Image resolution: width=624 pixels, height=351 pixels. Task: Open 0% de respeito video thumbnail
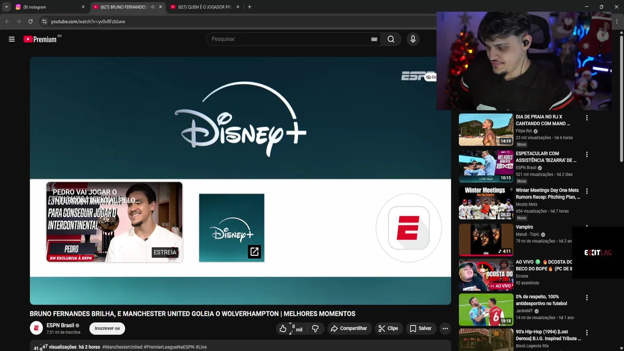486,310
